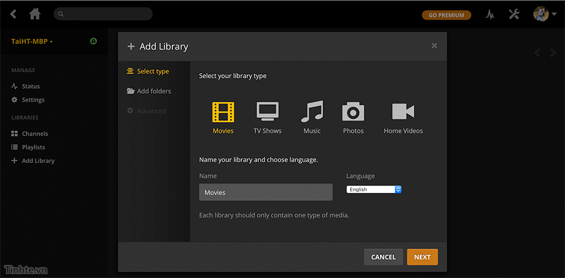The image size is (565, 278).
Task: Focus the search box in top bar
Action: pos(103,14)
